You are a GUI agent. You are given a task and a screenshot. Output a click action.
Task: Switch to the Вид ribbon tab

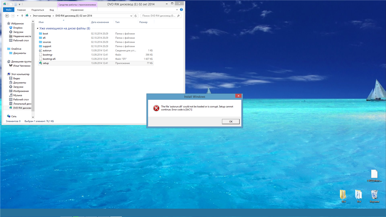[x=52, y=10]
